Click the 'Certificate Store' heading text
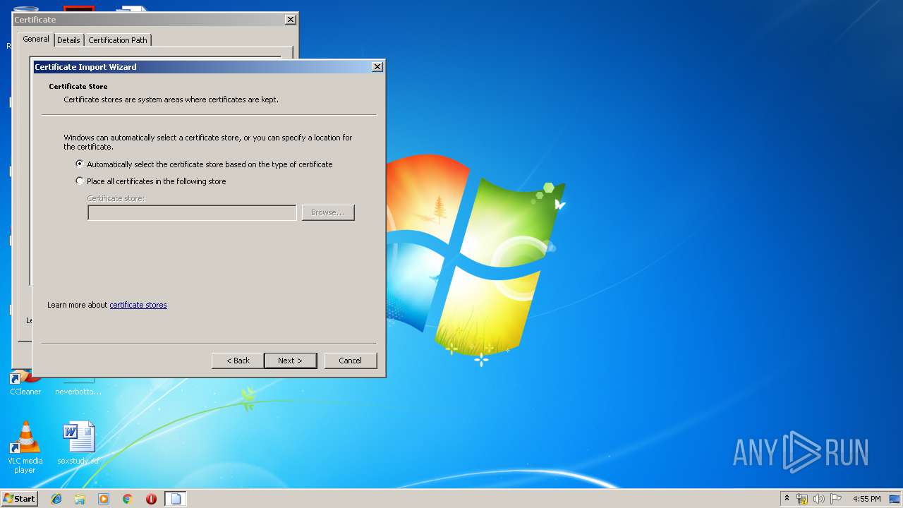Viewport: 903px width, 508px height. tap(78, 87)
